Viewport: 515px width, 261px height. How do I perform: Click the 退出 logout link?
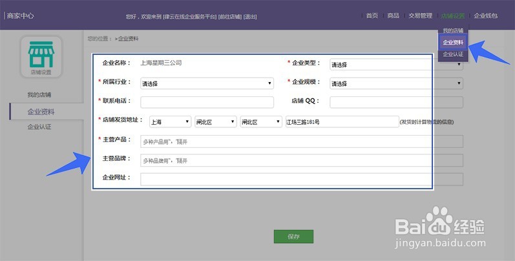[250, 16]
